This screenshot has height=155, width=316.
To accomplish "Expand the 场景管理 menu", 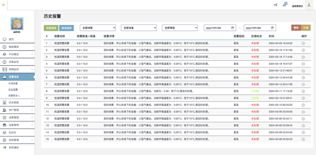I will [x=17, y=118].
